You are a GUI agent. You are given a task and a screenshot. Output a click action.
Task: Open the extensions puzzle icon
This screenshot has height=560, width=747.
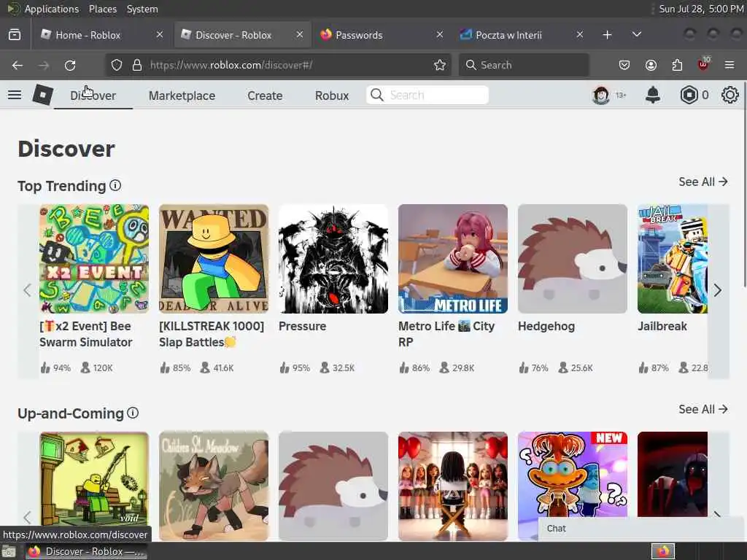coord(677,65)
